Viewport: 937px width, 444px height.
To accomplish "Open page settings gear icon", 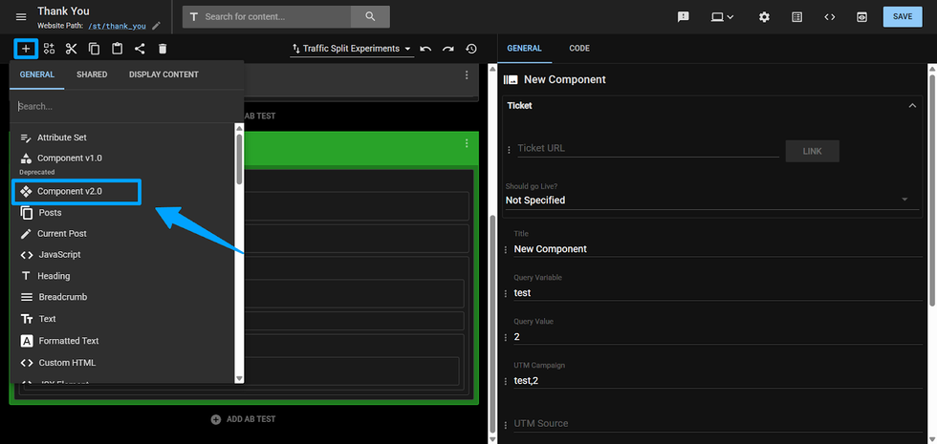I will pyautogui.click(x=764, y=17).
